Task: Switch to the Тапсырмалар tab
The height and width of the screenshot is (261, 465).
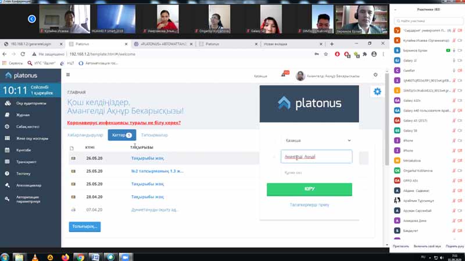Action: 155,135
